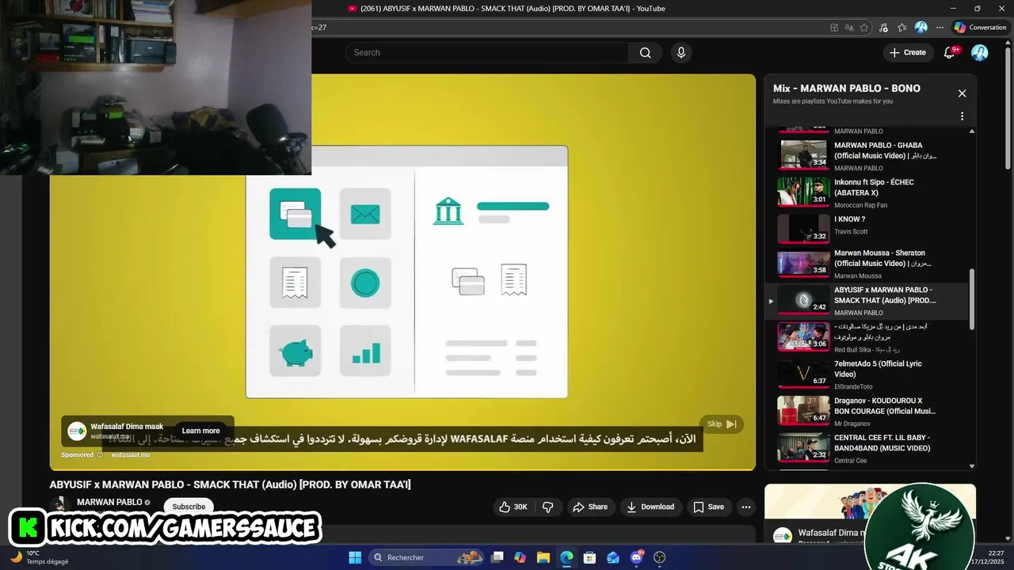Click taskbar Rechercher search box
The image size is (1014, 570).
(428, 557)
